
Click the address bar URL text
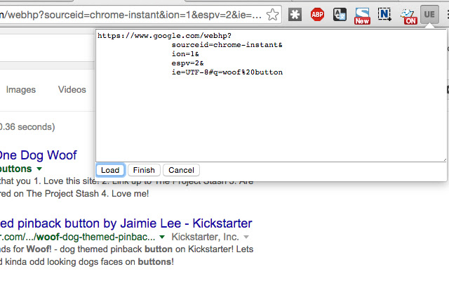click(x=130, y=15)
